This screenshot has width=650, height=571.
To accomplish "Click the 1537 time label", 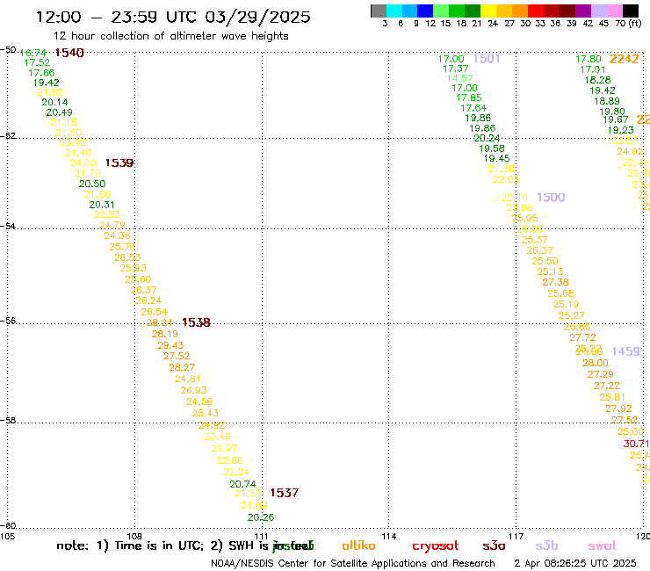I will tap(285, 493).
